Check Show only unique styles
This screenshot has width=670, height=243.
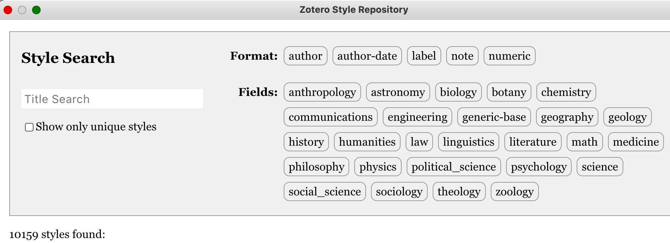pyautogui.click(x=29, y=127)
